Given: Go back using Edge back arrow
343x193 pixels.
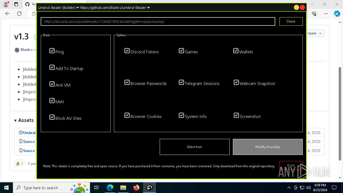Looking at the screenshot, I should pos(8,14).
